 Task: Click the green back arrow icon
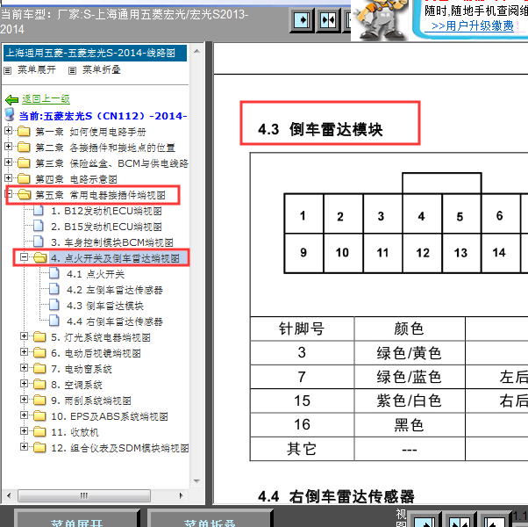click(x=11, y=100)
